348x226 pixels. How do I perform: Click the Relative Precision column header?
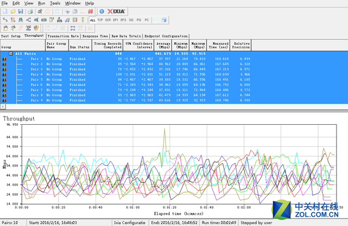click(x=241, y=45)
